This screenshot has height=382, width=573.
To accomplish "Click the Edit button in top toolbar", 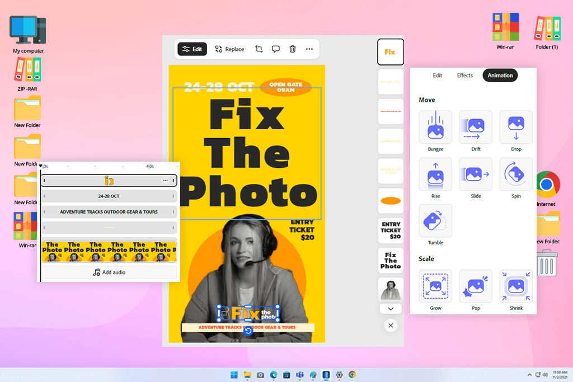I will [x=192, y=49].
